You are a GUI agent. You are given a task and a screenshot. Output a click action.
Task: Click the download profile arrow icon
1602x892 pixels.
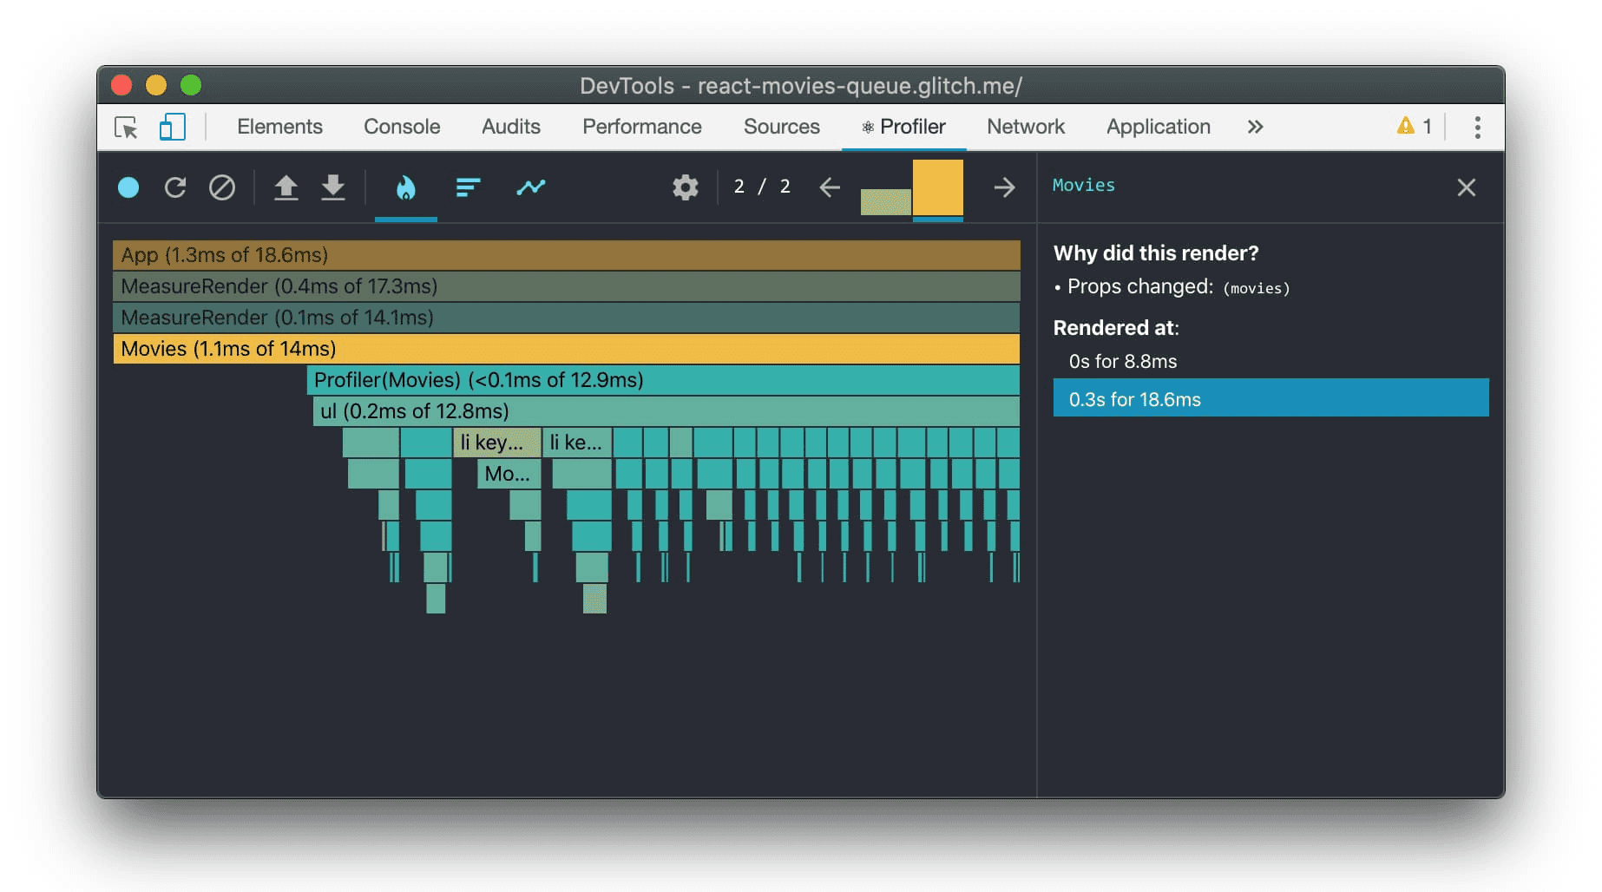point(333,187)
